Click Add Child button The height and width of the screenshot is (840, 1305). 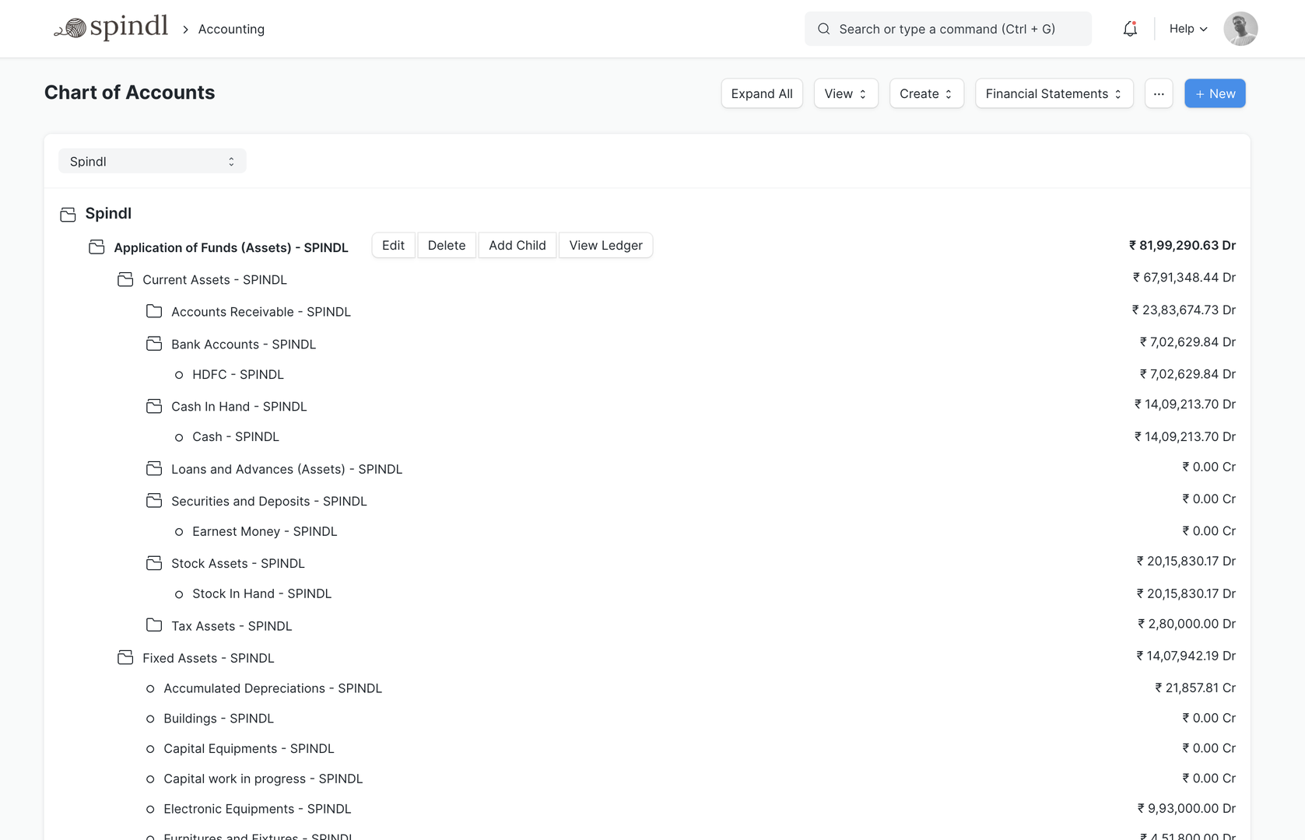(x=517, y=245)
